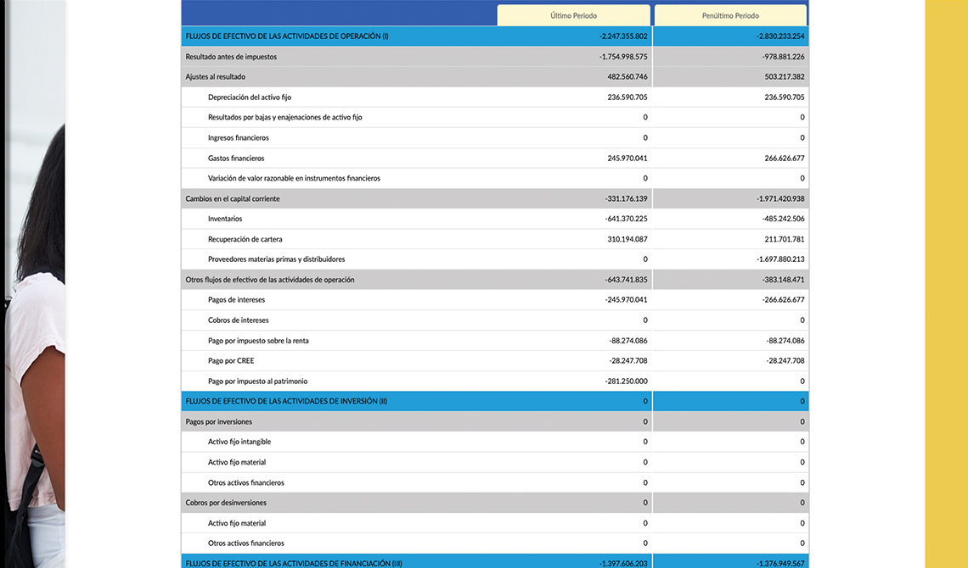968x568 pixels.
Task: Click value -1.376.949.567 in financiación row
Action: pos(780,564)
